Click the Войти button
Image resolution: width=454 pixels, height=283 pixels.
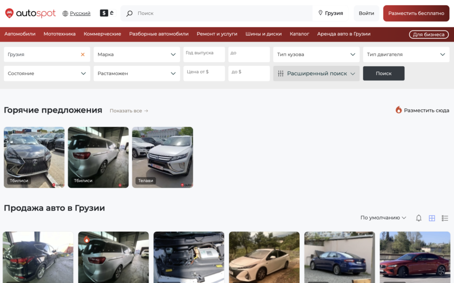pyautogui.click(x=367, y=13)
